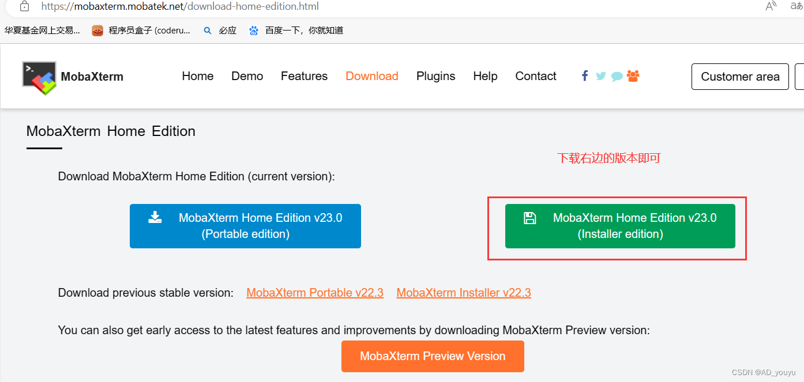The height and width of the screenshot is (382, 804).
Task: Download the MobaXterm Preview Version
Action: coord(433,356)
